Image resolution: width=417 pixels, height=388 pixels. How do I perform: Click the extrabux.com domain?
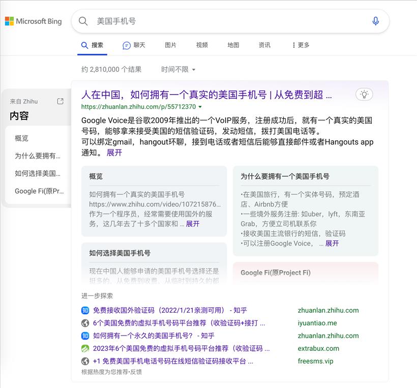point(318,348)
